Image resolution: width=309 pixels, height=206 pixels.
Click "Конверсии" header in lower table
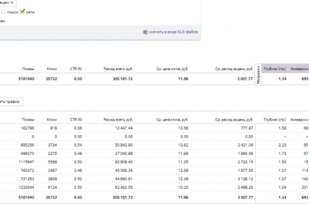(300, 119)
